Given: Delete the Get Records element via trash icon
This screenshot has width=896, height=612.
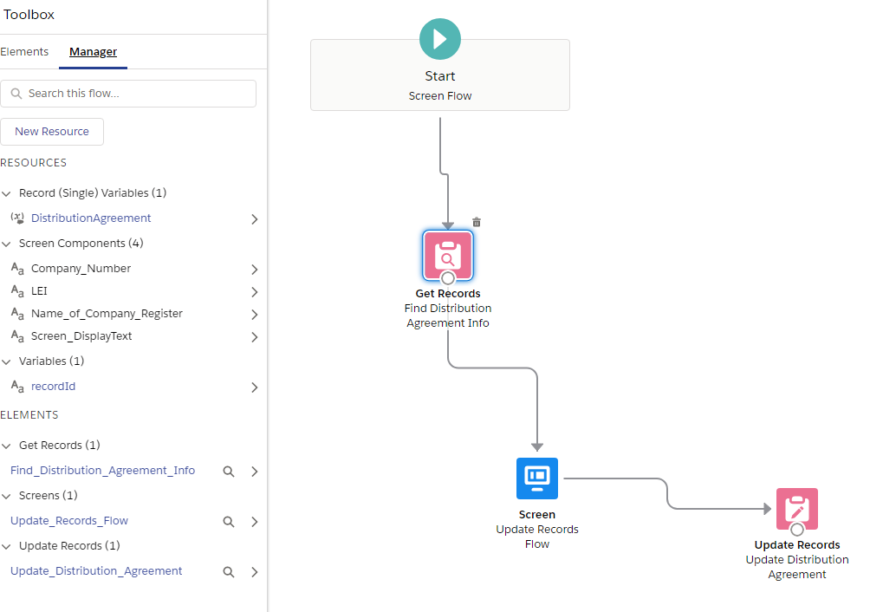Looking at the screenshot, I should [x=477, y=222].
